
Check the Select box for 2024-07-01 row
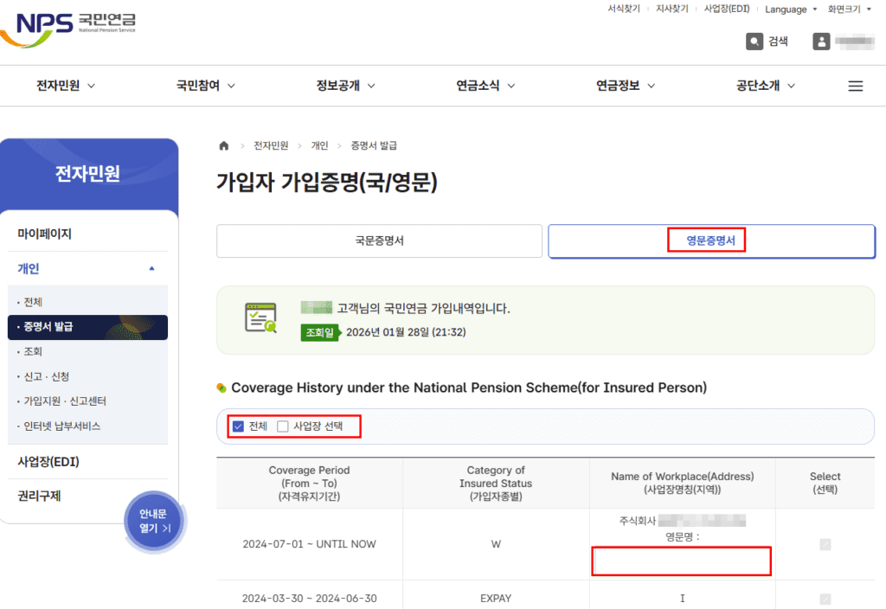click(x=824, y=544)
